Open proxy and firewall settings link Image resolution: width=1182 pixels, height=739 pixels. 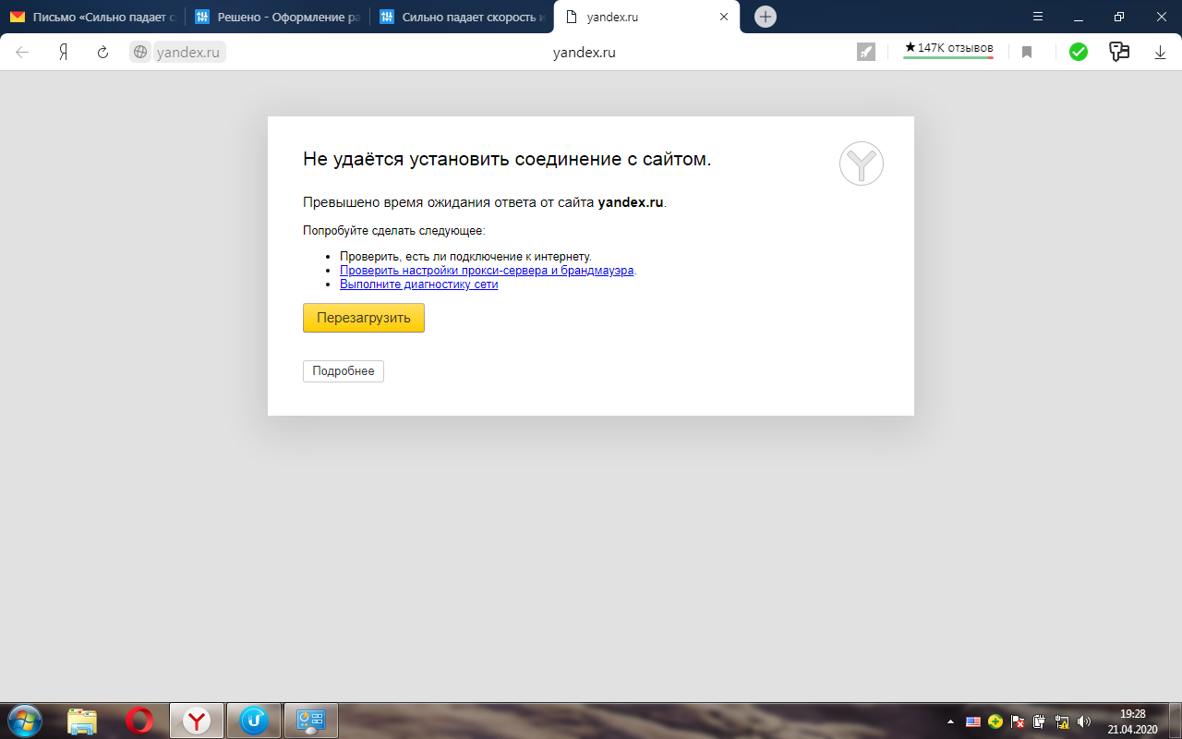487,271
